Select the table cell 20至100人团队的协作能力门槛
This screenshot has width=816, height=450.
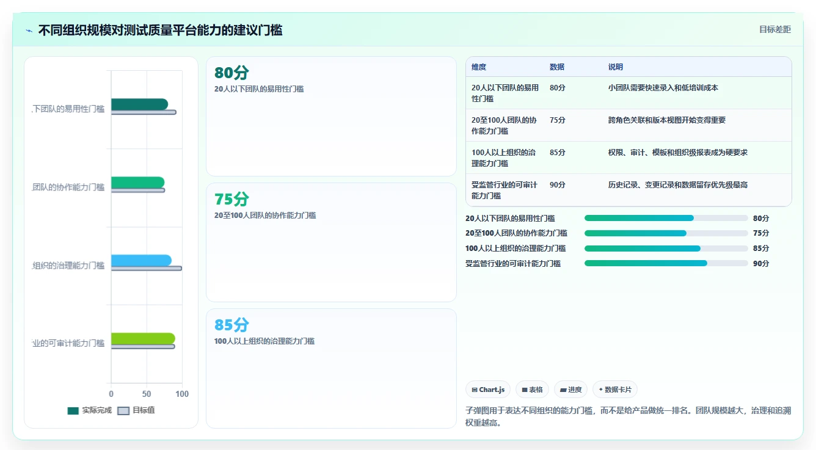505,125
